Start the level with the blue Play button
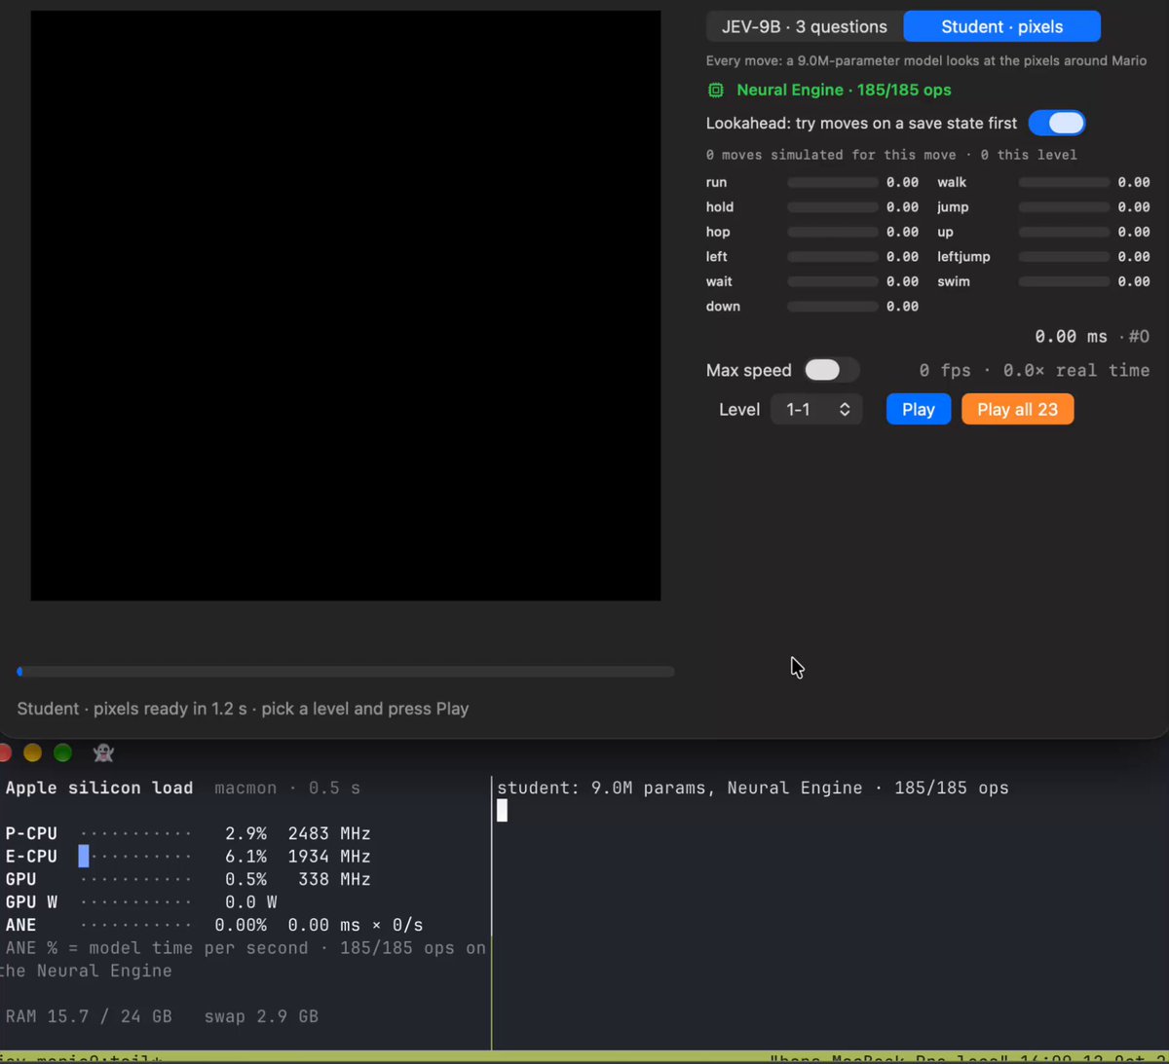1169x1064 pixels. pos(919,410)
